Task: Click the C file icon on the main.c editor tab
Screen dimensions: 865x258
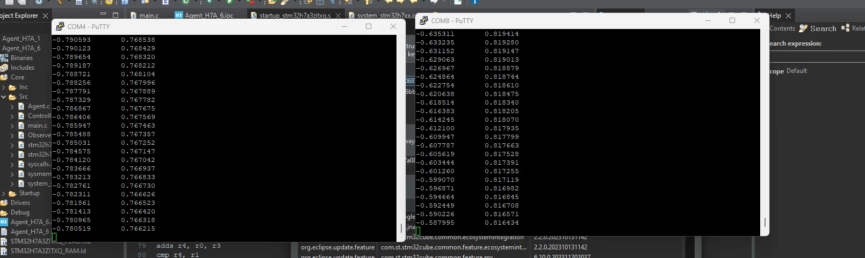Action: coord(133,16)
